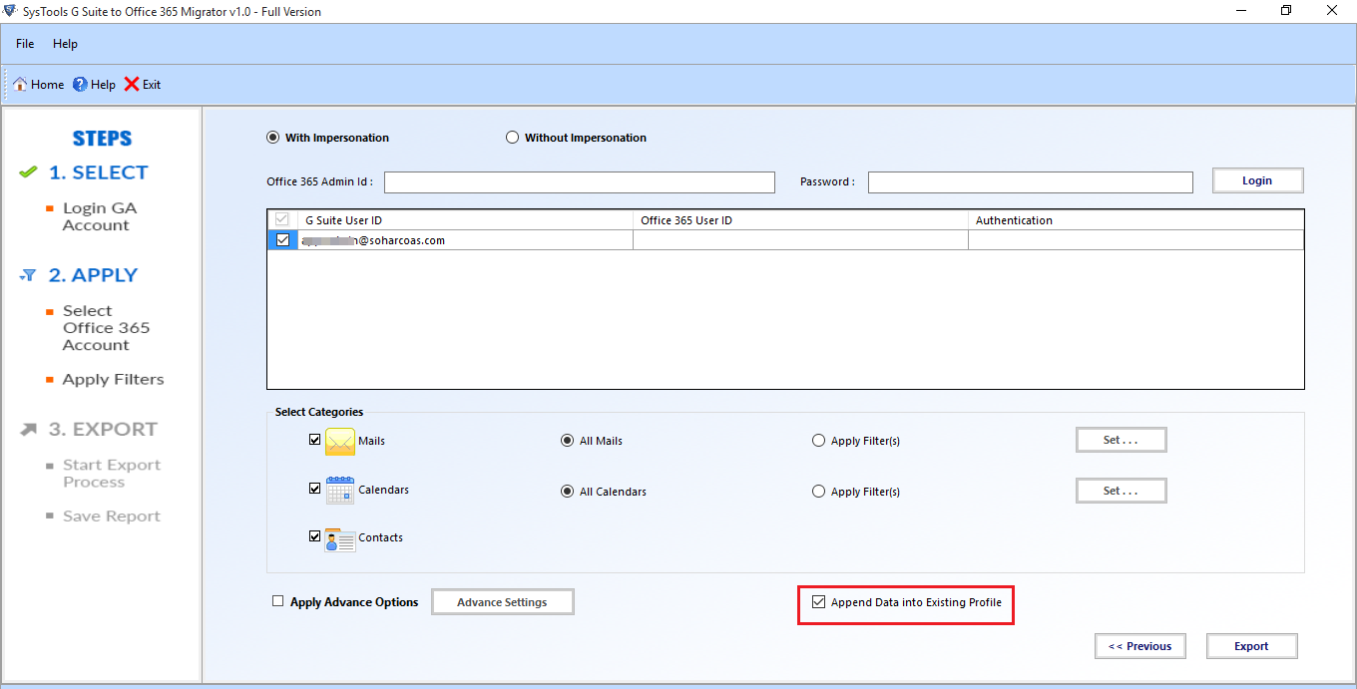Select With Impersonation radio button
Image resolution: width=1357 pixels, height=689 pixels.
coord(272,138)
